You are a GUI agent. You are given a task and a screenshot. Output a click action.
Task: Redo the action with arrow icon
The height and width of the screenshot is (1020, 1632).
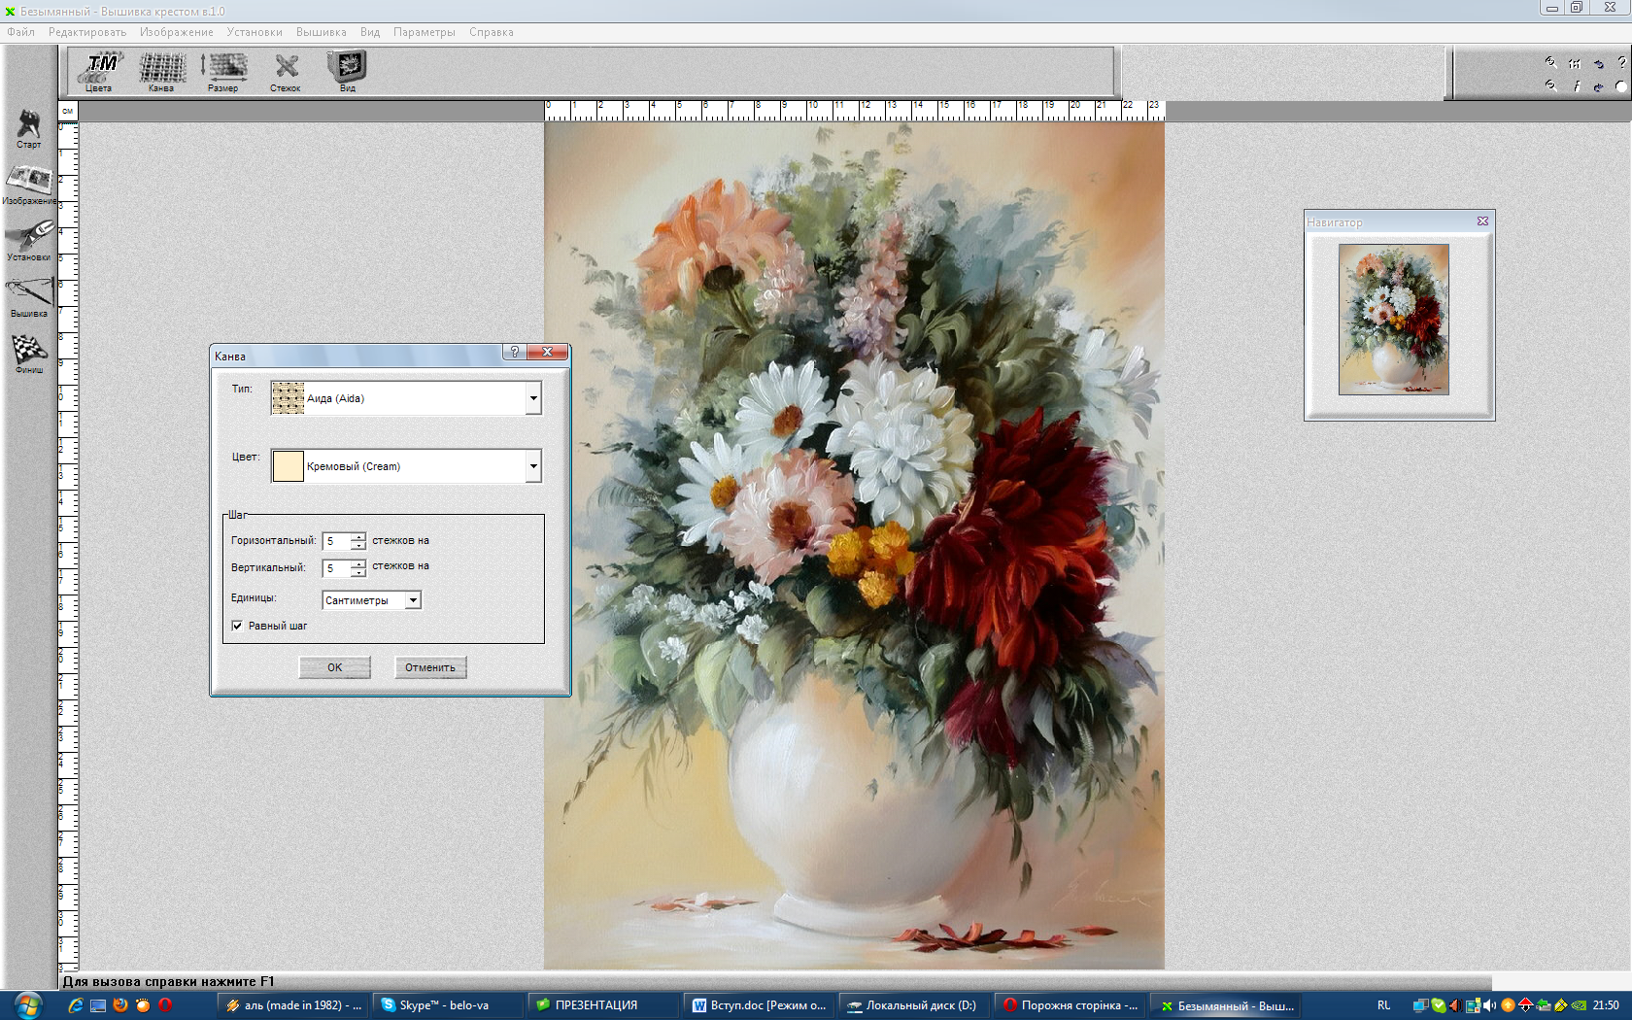[1598, 86]
